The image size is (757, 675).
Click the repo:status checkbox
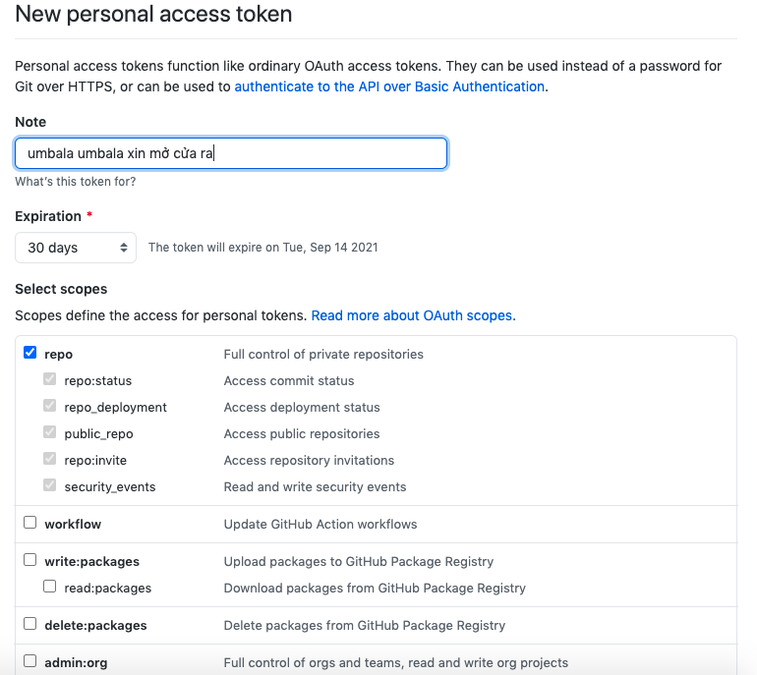49,379
